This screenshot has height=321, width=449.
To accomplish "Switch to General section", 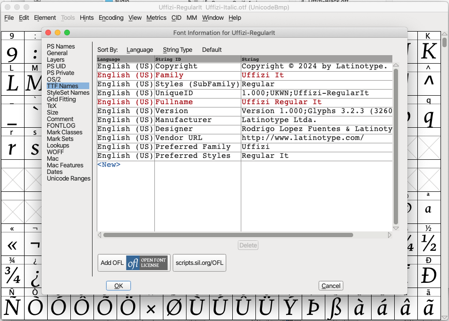I will tap(57, 53).
